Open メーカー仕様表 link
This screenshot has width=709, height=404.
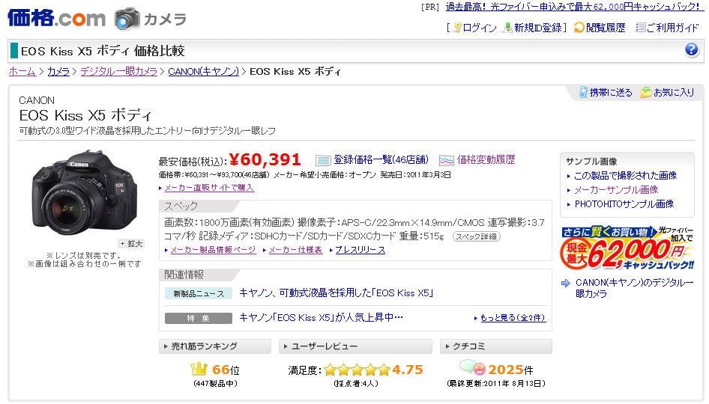[x=296, y=250]
